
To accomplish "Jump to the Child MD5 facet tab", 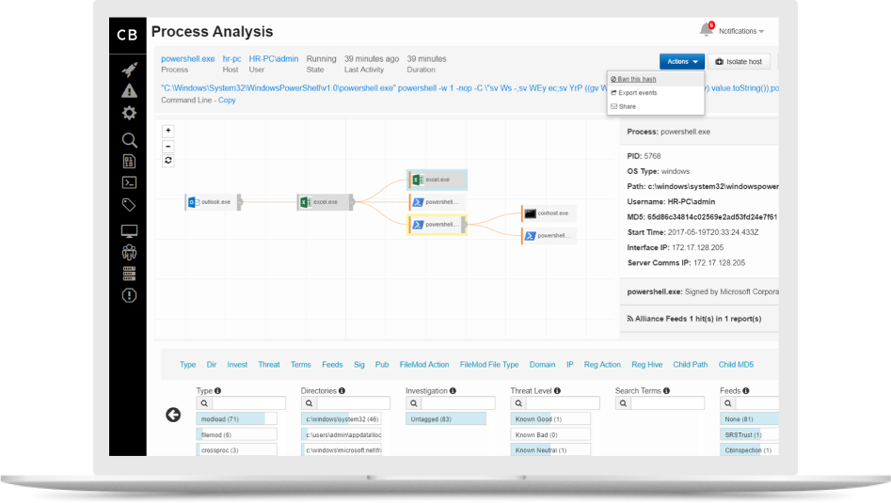I will pos(736,365).
